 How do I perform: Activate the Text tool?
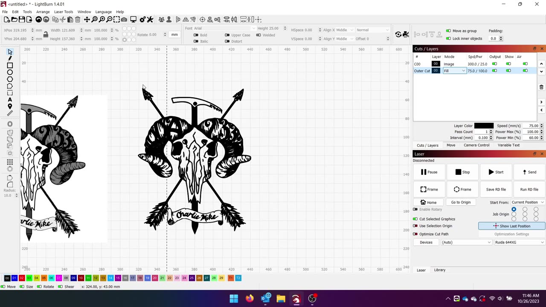coord(10,100)
